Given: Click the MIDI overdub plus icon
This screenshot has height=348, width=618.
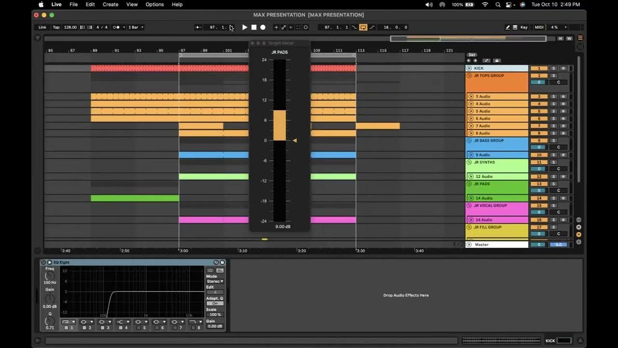Looking at the screenshot, I should click(x=276, y=27).
